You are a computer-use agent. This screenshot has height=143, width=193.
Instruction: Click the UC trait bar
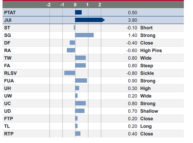click(x=80, y=103)
